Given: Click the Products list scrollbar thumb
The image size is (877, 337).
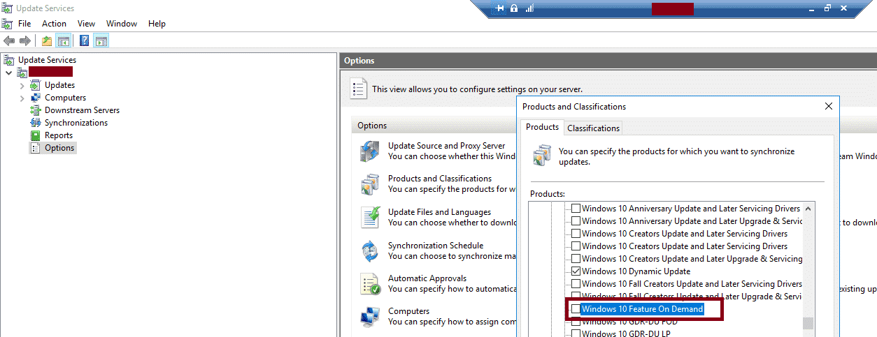Looking at the screenshot, I should click(x=808, y=323).
